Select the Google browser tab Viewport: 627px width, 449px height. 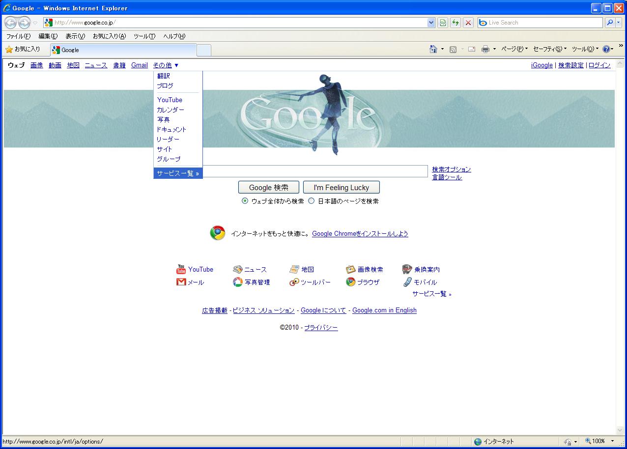tap(123, 50)
